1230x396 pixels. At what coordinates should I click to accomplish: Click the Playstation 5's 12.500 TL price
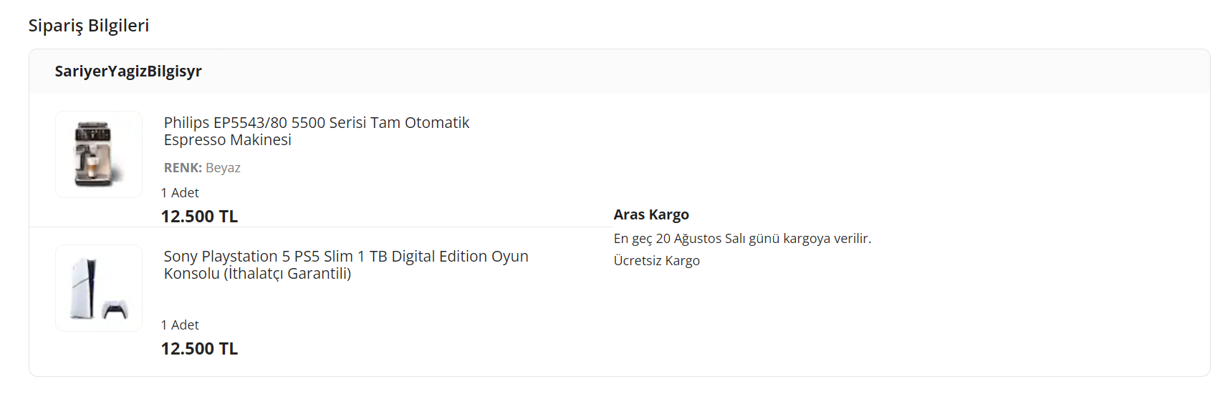pyautogui.click(x=199, y=349)
